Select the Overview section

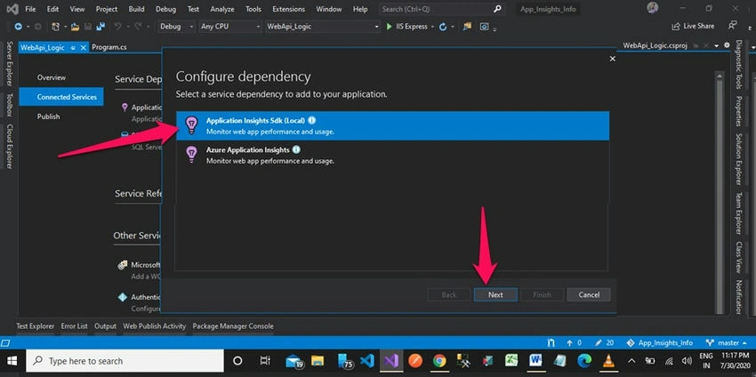pyautogui.click(x=52, y=77)
